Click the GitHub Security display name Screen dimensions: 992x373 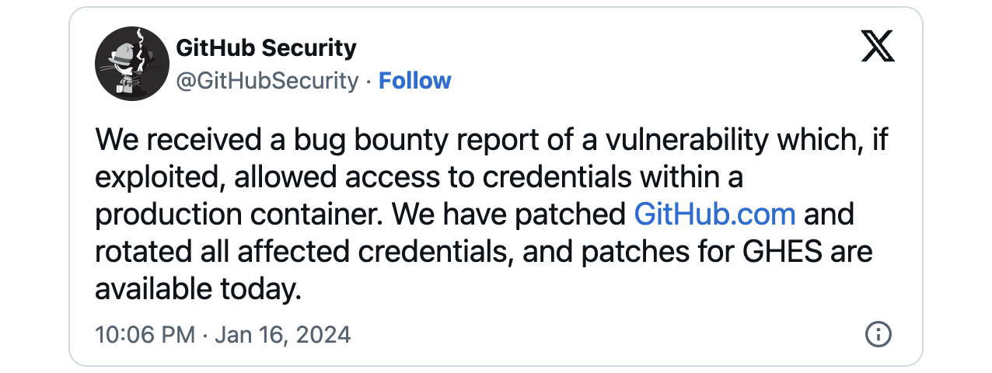(x=267, y=48)
